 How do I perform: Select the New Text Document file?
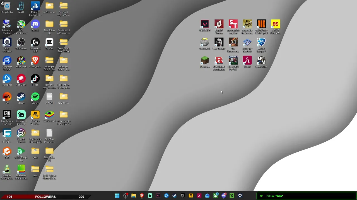tap(49, 136)
